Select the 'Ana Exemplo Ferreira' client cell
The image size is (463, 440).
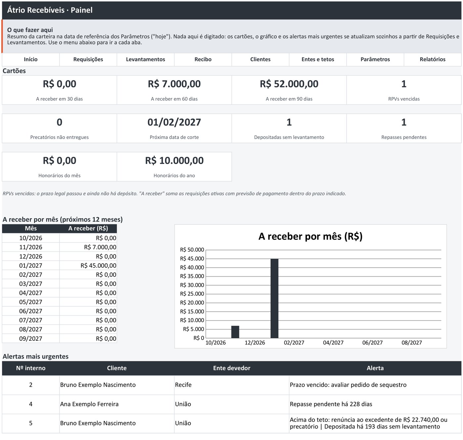[117, 404]
